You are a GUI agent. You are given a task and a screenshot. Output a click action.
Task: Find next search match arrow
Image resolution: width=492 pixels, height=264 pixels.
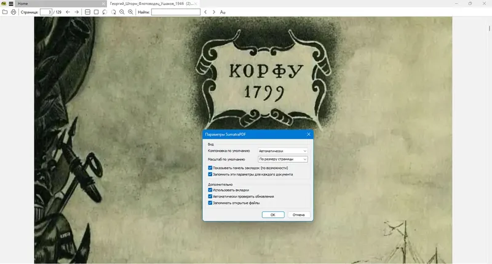(x=214, y=12)
